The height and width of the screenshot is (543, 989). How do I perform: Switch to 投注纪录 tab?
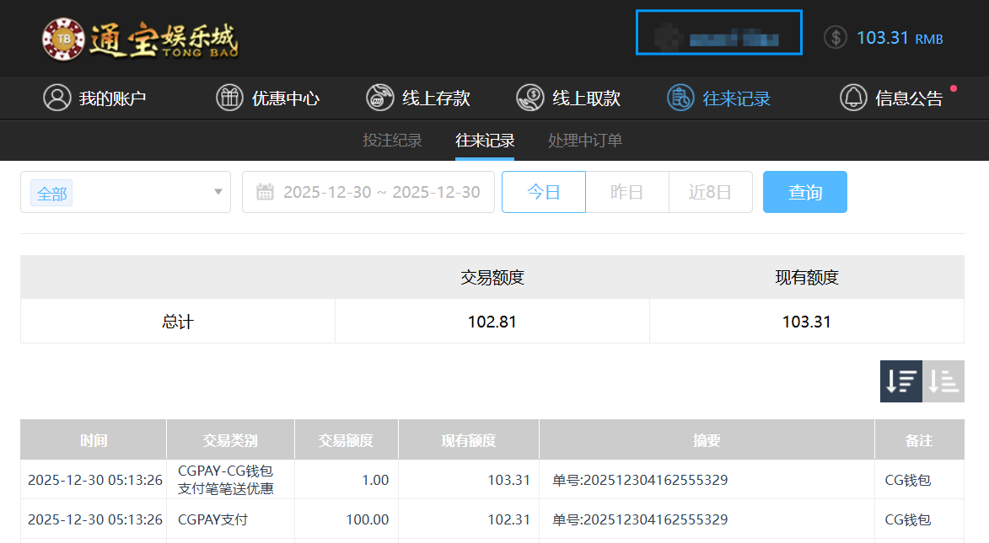point(392,141)
